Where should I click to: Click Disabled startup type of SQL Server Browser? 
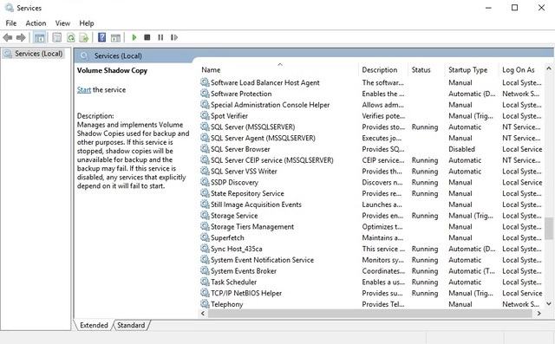461,149
